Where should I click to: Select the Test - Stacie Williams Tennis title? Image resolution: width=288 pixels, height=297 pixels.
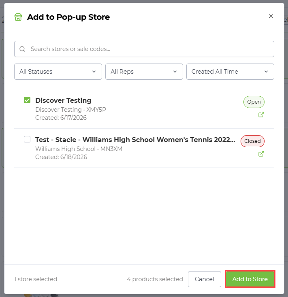135,140
